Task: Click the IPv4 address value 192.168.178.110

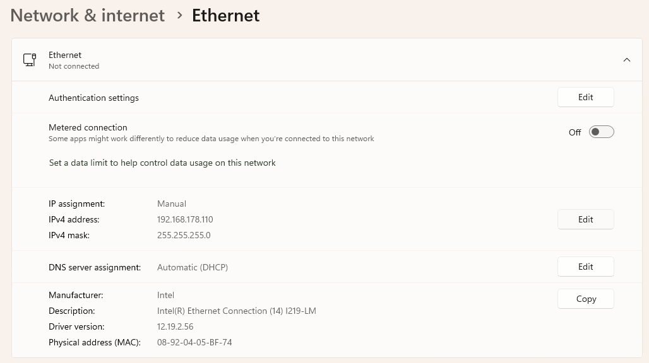Action: (x=185, y=219)
